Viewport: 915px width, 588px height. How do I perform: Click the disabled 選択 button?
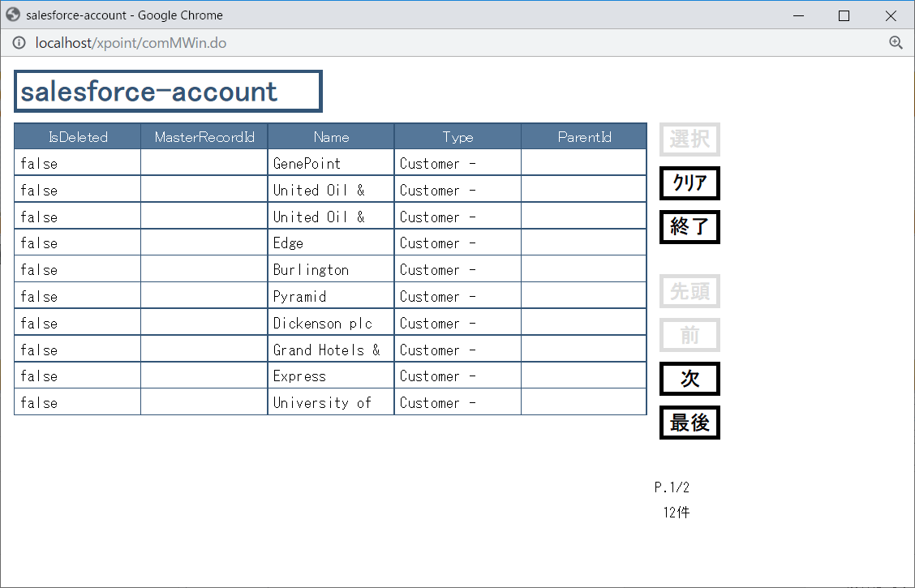[x=689, y=139]
